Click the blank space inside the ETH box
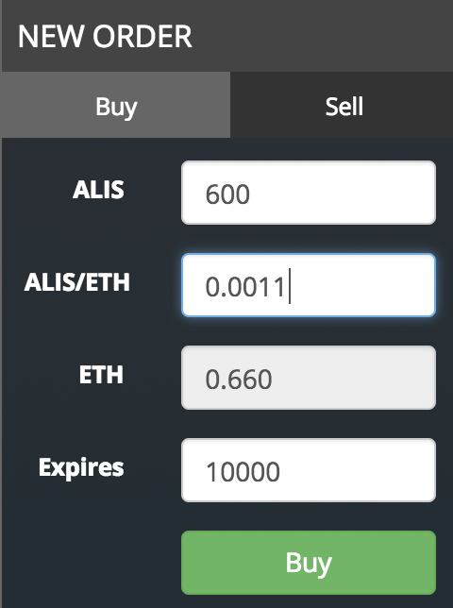 pyautogui.click(x=353, y=378)
